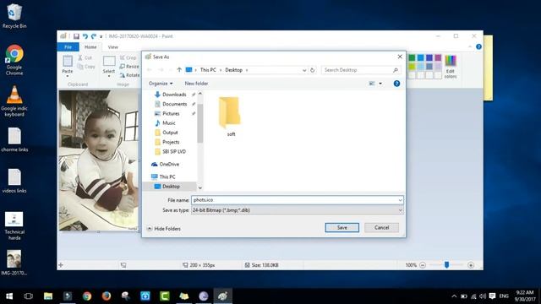Cancel the Save As dialog
The height and width of the screenshot is (304, 541).
click(x=381, y=227)
